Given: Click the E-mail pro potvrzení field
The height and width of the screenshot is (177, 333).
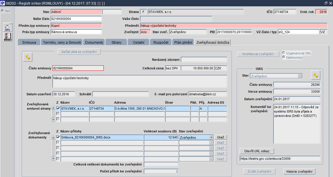Looking at the screenshot, I should 208,94.
